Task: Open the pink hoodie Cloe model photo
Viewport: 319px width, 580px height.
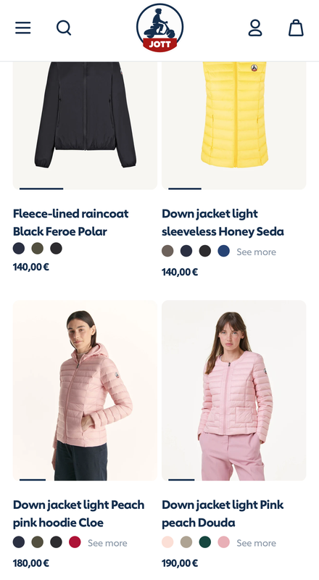Action: [85, 390]
